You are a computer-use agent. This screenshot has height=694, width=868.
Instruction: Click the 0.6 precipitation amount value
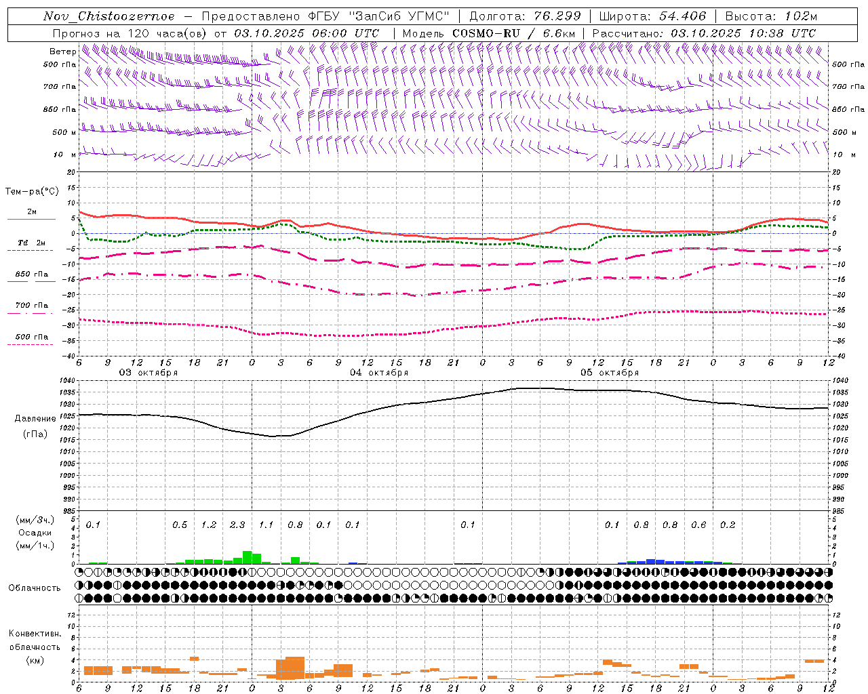pyautogui.click(x=698, y=525)
